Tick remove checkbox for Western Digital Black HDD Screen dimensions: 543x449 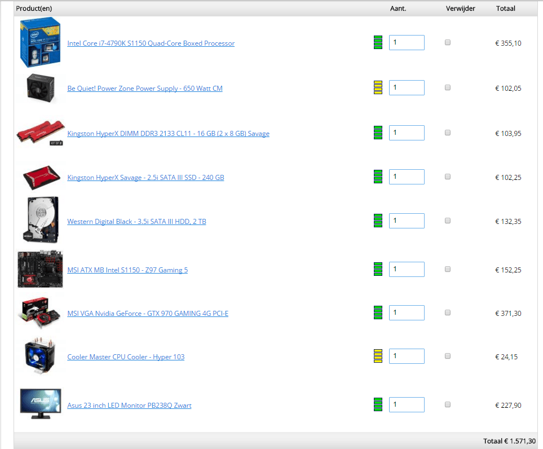(447, 221)
